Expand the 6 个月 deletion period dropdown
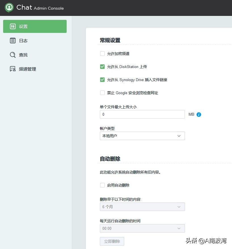Viewport: 232px width, 249px height. [x=142, y=207]
